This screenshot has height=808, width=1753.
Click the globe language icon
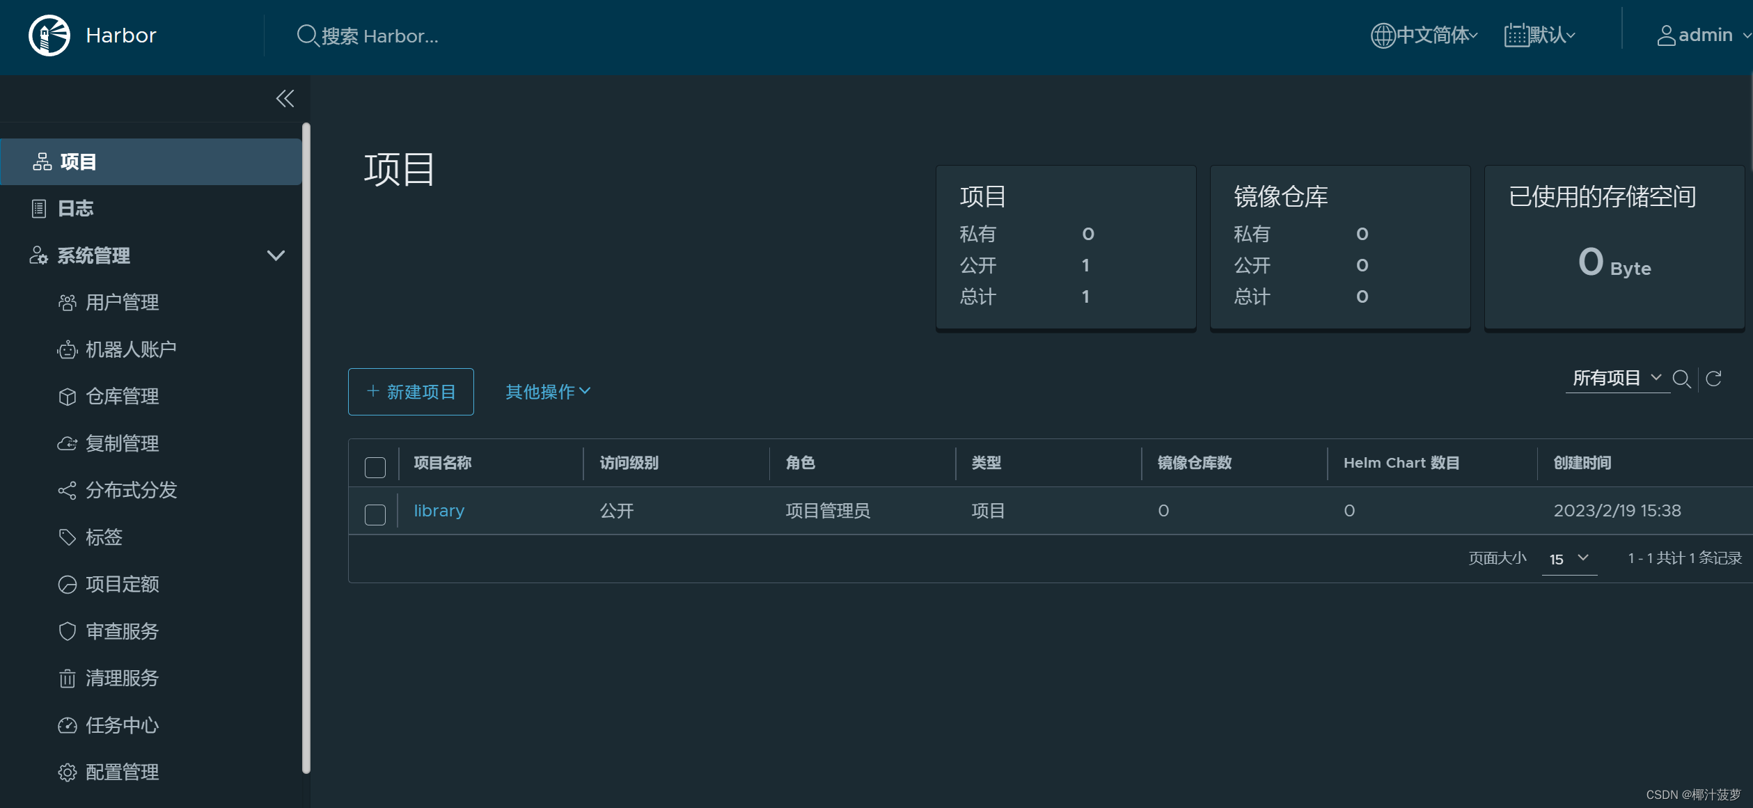click(1383, 35)
